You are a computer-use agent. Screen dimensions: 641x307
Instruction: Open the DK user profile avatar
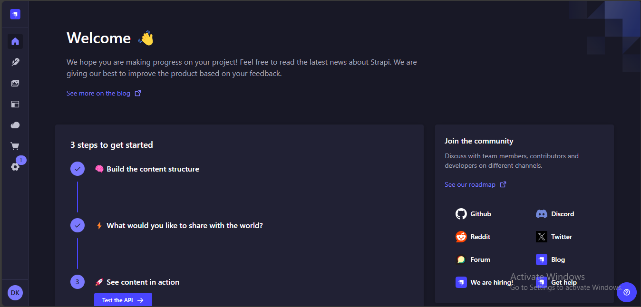[15, 293]
